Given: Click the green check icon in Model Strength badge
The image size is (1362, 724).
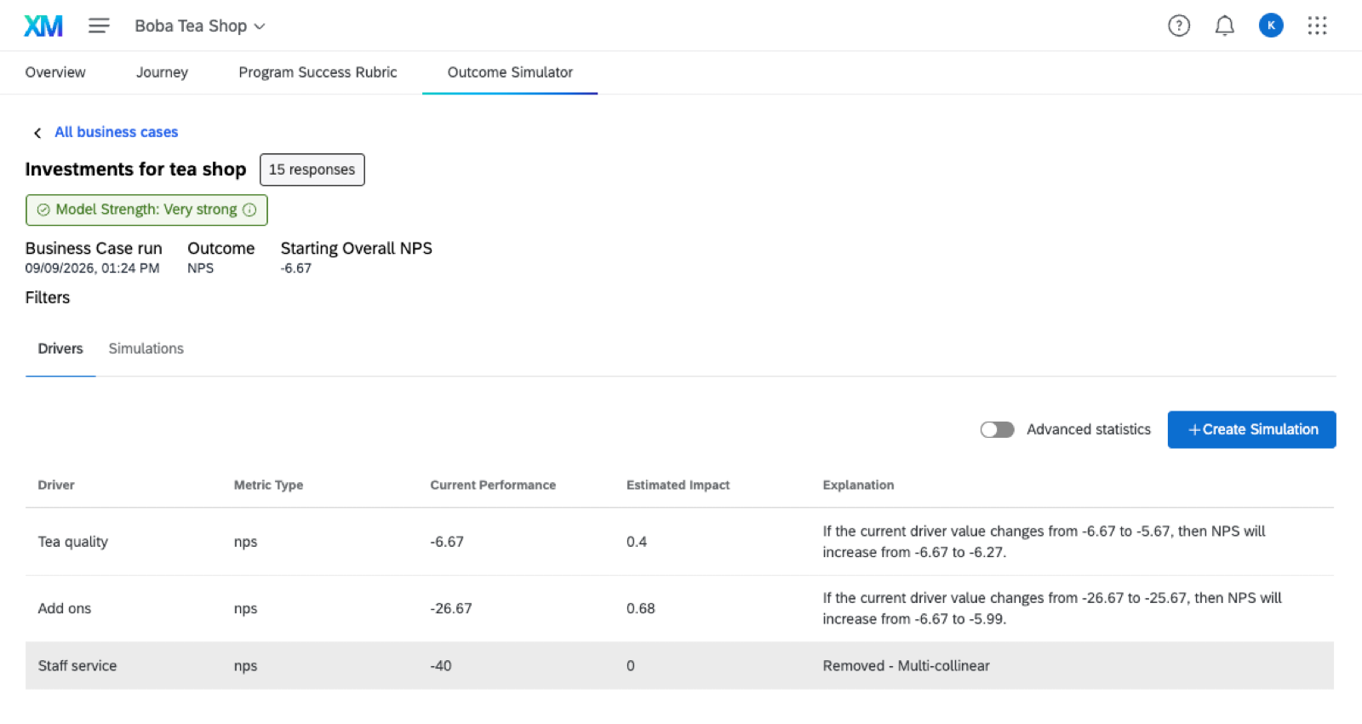Looking at the screenshot, I should point(43,210).
